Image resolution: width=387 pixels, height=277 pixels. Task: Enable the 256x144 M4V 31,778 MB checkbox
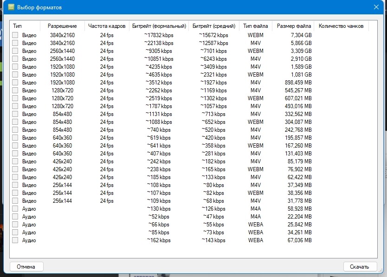coord(15,201)
